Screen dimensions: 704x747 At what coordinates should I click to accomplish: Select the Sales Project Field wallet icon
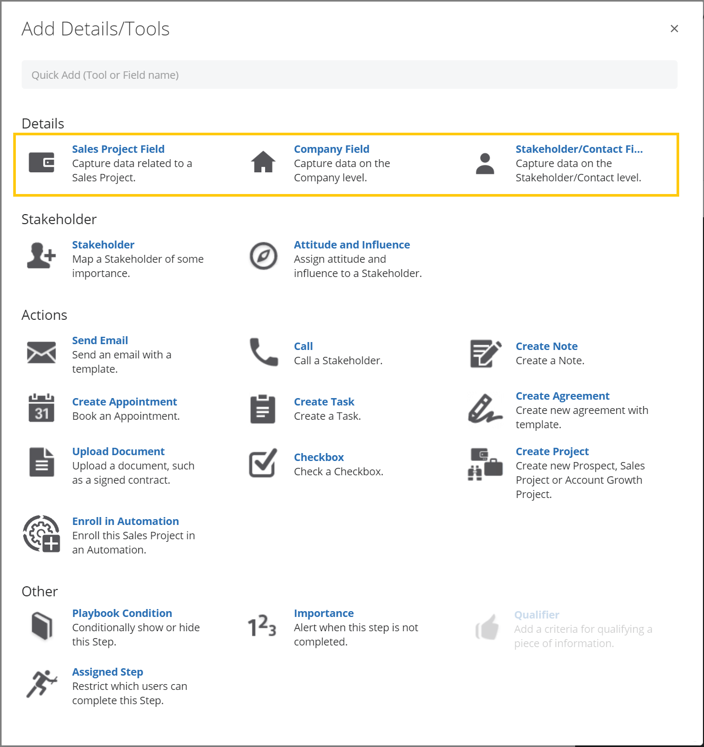(41, 163)
